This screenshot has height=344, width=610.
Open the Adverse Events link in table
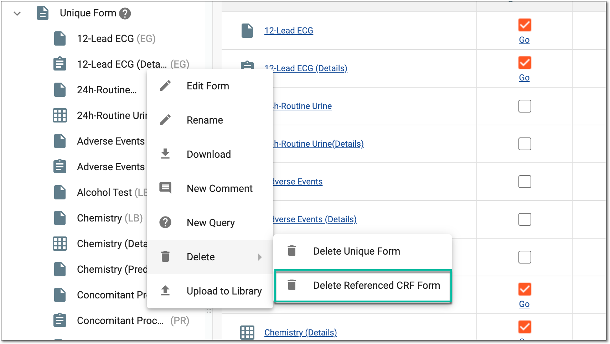point(298,182)
